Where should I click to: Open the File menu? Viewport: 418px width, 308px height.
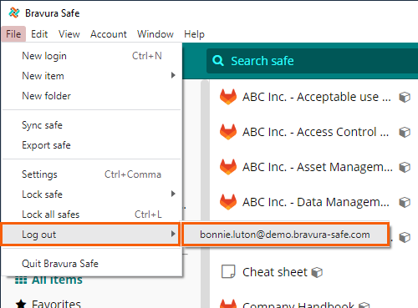coord(13,34)
